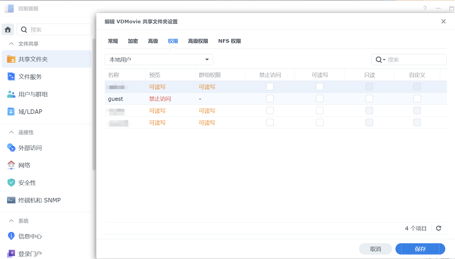Screen dimensions: 455x259
Task: Open File Services (文件服务) icon
Action: pos(11,77)
